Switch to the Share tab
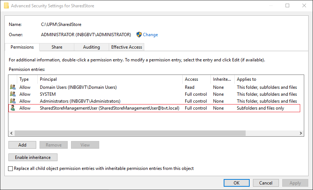The width and height of the screenshot is (313, 190). pos(57,47)
